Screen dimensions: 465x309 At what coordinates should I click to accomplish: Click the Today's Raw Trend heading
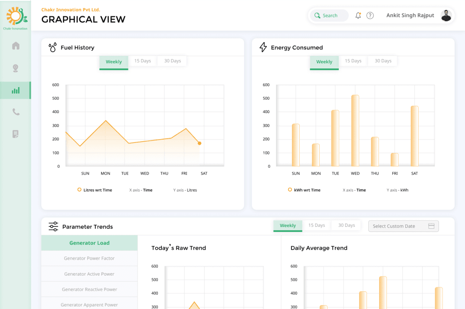179,247
